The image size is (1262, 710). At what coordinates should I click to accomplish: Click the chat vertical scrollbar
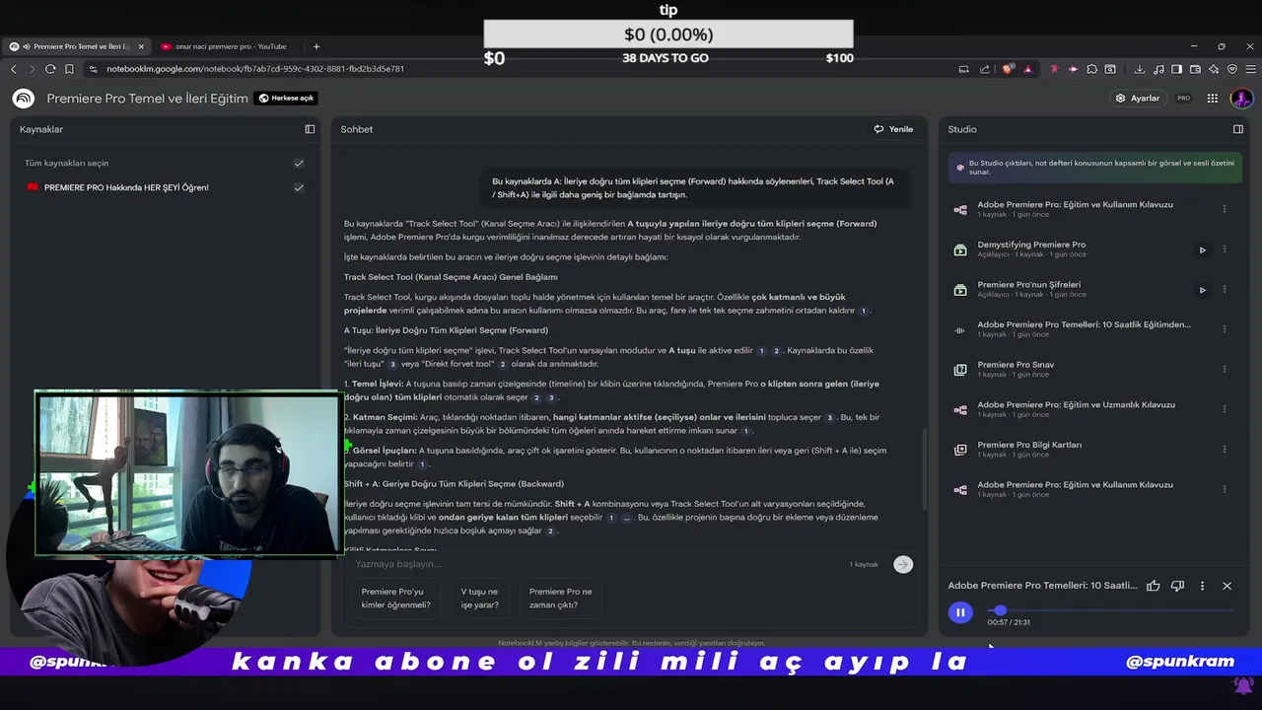(924, 468)
